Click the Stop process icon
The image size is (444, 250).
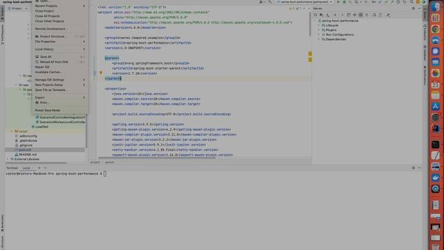[366, 2]
